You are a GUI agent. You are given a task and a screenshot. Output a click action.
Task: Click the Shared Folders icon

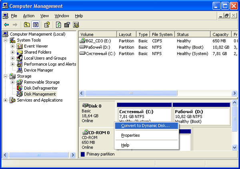coord(20,52)
